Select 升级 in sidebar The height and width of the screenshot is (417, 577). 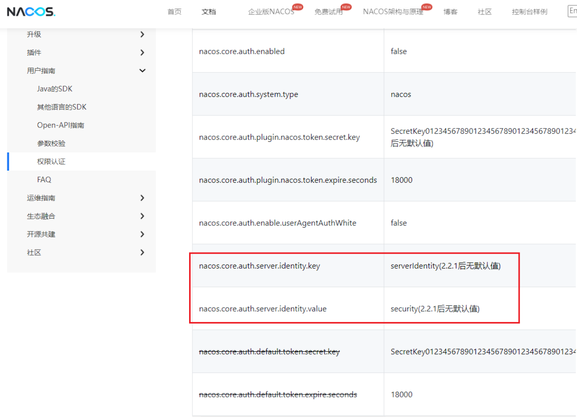coord(34,35)
